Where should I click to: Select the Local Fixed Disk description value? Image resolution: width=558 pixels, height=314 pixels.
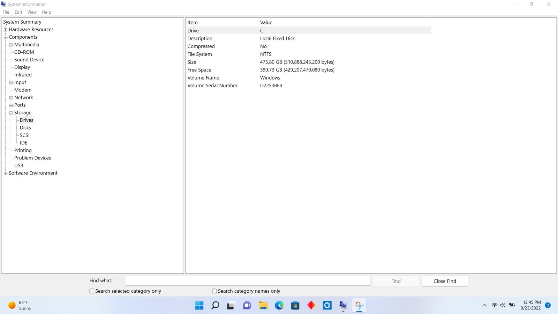277,38
